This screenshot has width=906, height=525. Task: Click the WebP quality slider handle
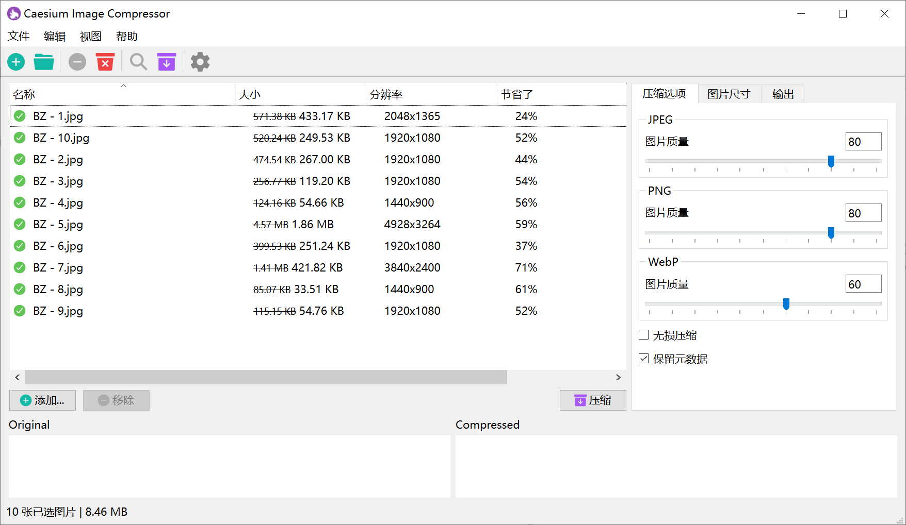click(786, 304)
